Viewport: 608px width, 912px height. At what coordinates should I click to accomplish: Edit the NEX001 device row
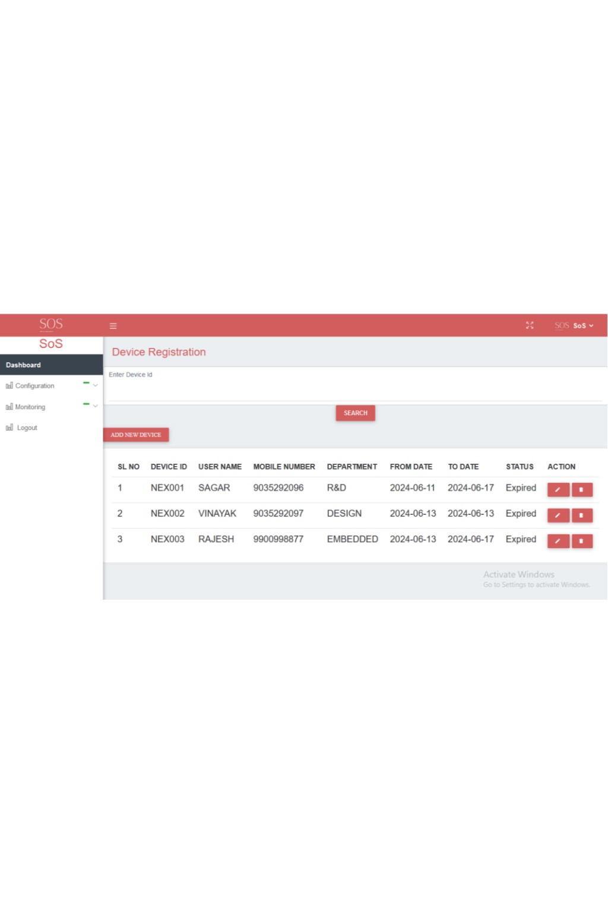(558, 490)
